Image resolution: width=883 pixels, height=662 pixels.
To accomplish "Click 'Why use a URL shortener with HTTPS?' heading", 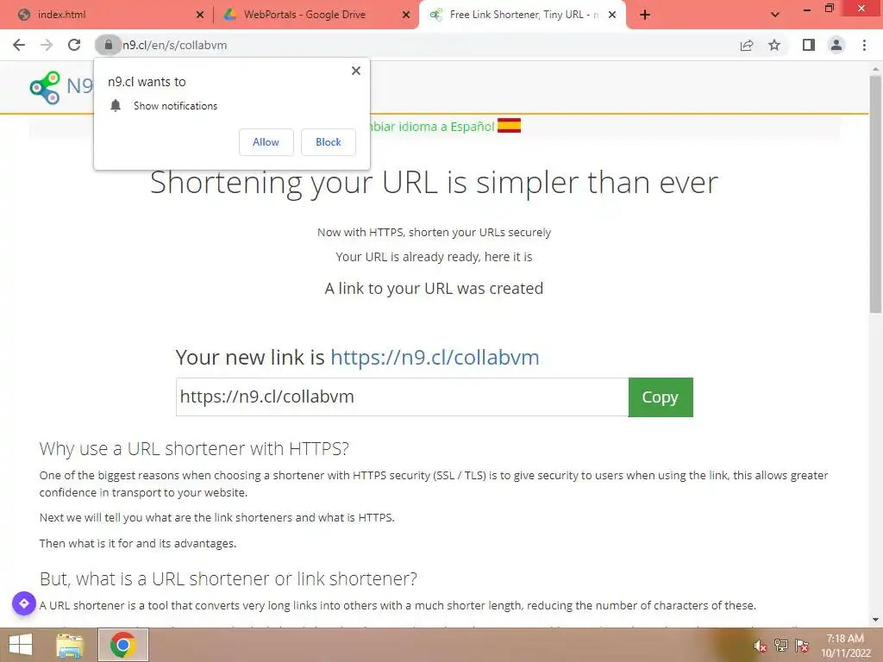I will click(x=194, y=448).
